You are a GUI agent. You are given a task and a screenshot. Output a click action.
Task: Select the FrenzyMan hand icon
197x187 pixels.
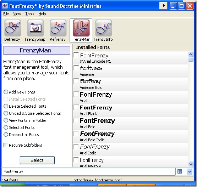tap(81, 30)
